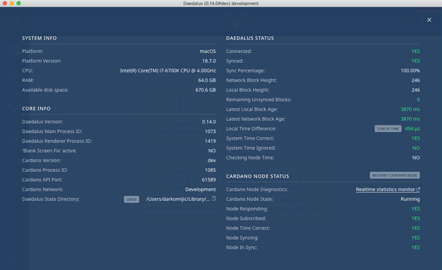Image resolution: width=442 pixels, height=270 pixels.
Task: Click the 'Platform:' label
Action: pos(33,51)
